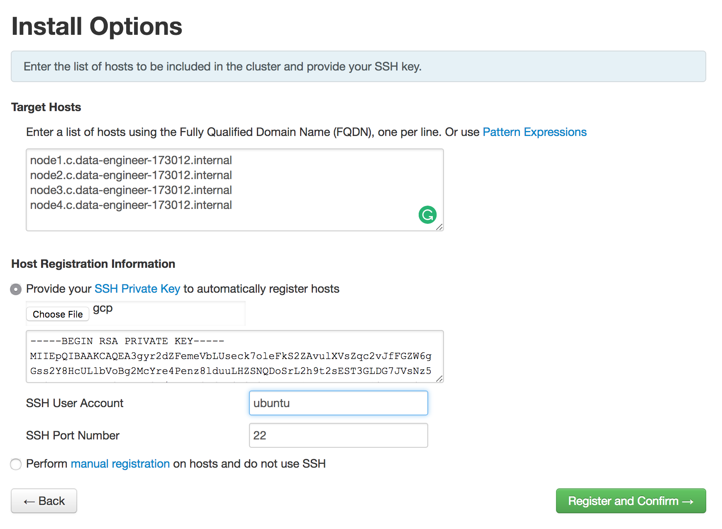The image size is (722, 529).
Task: Go back using the Back button
Action: tap(44, 501)
